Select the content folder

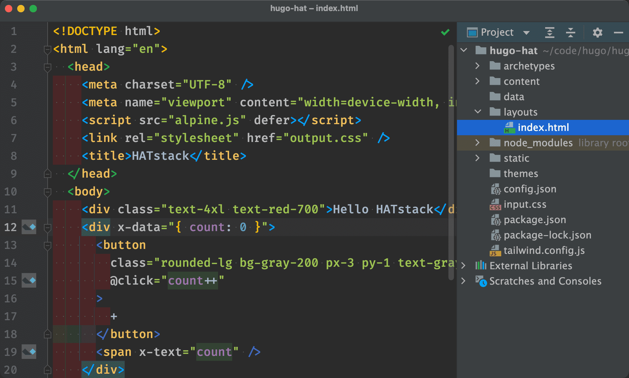point(522,81)
